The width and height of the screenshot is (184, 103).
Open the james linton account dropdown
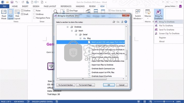click(177, 6)
